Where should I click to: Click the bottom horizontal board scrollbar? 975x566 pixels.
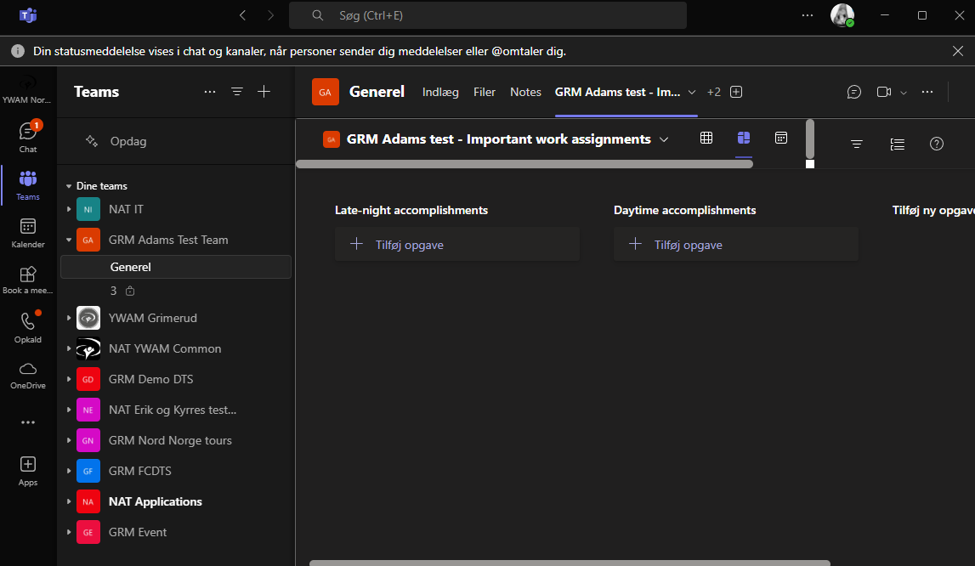(570, 563)
